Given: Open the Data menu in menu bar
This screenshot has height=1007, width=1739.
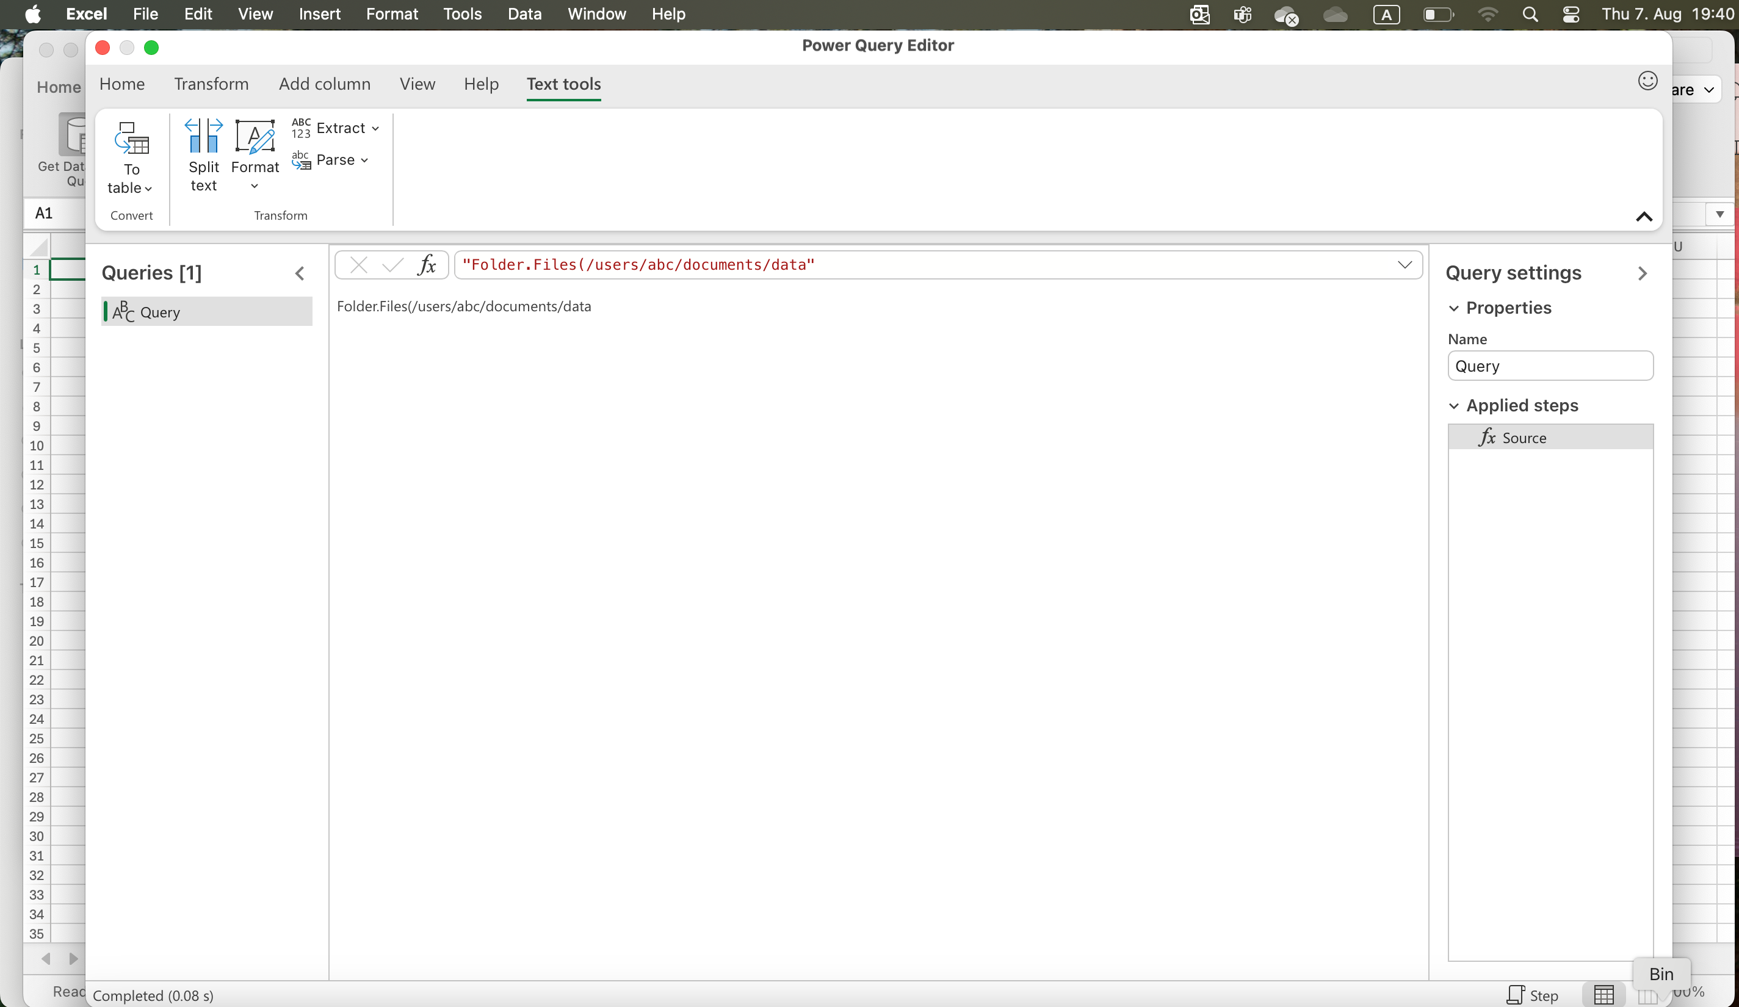Looking at the screenshot, I should click(x=524, y=14).
